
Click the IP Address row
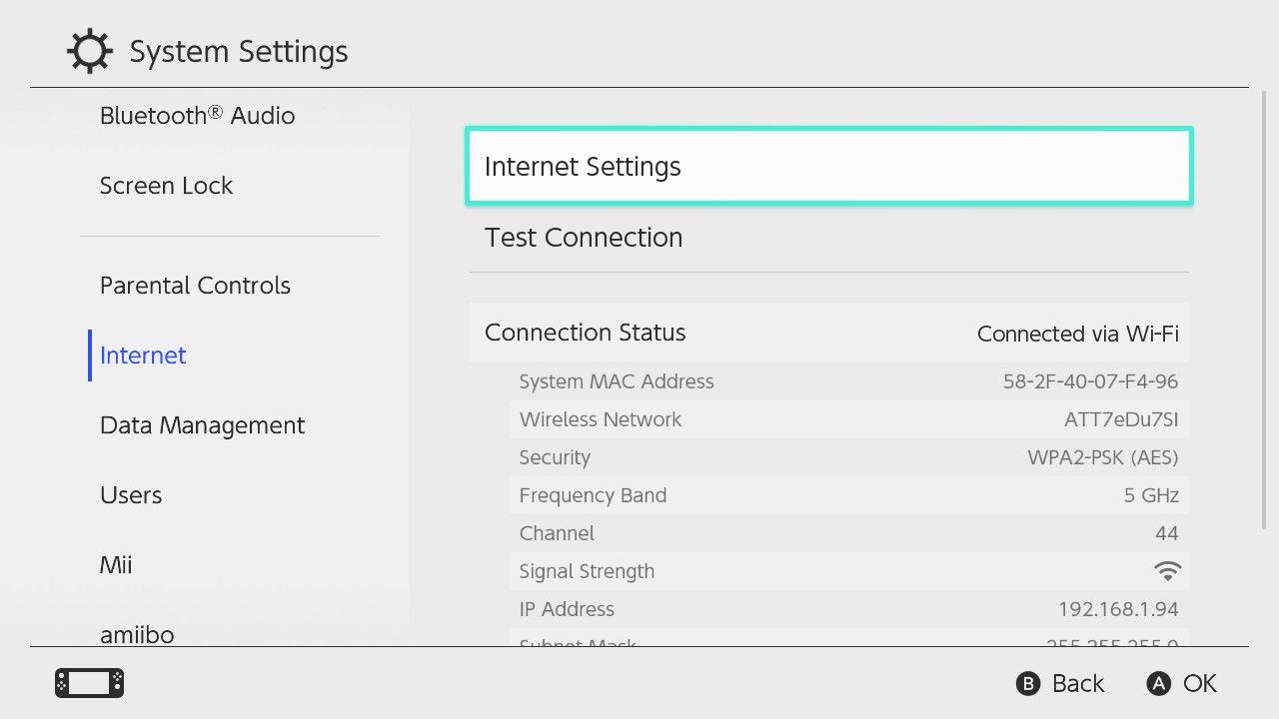[849, 609]
